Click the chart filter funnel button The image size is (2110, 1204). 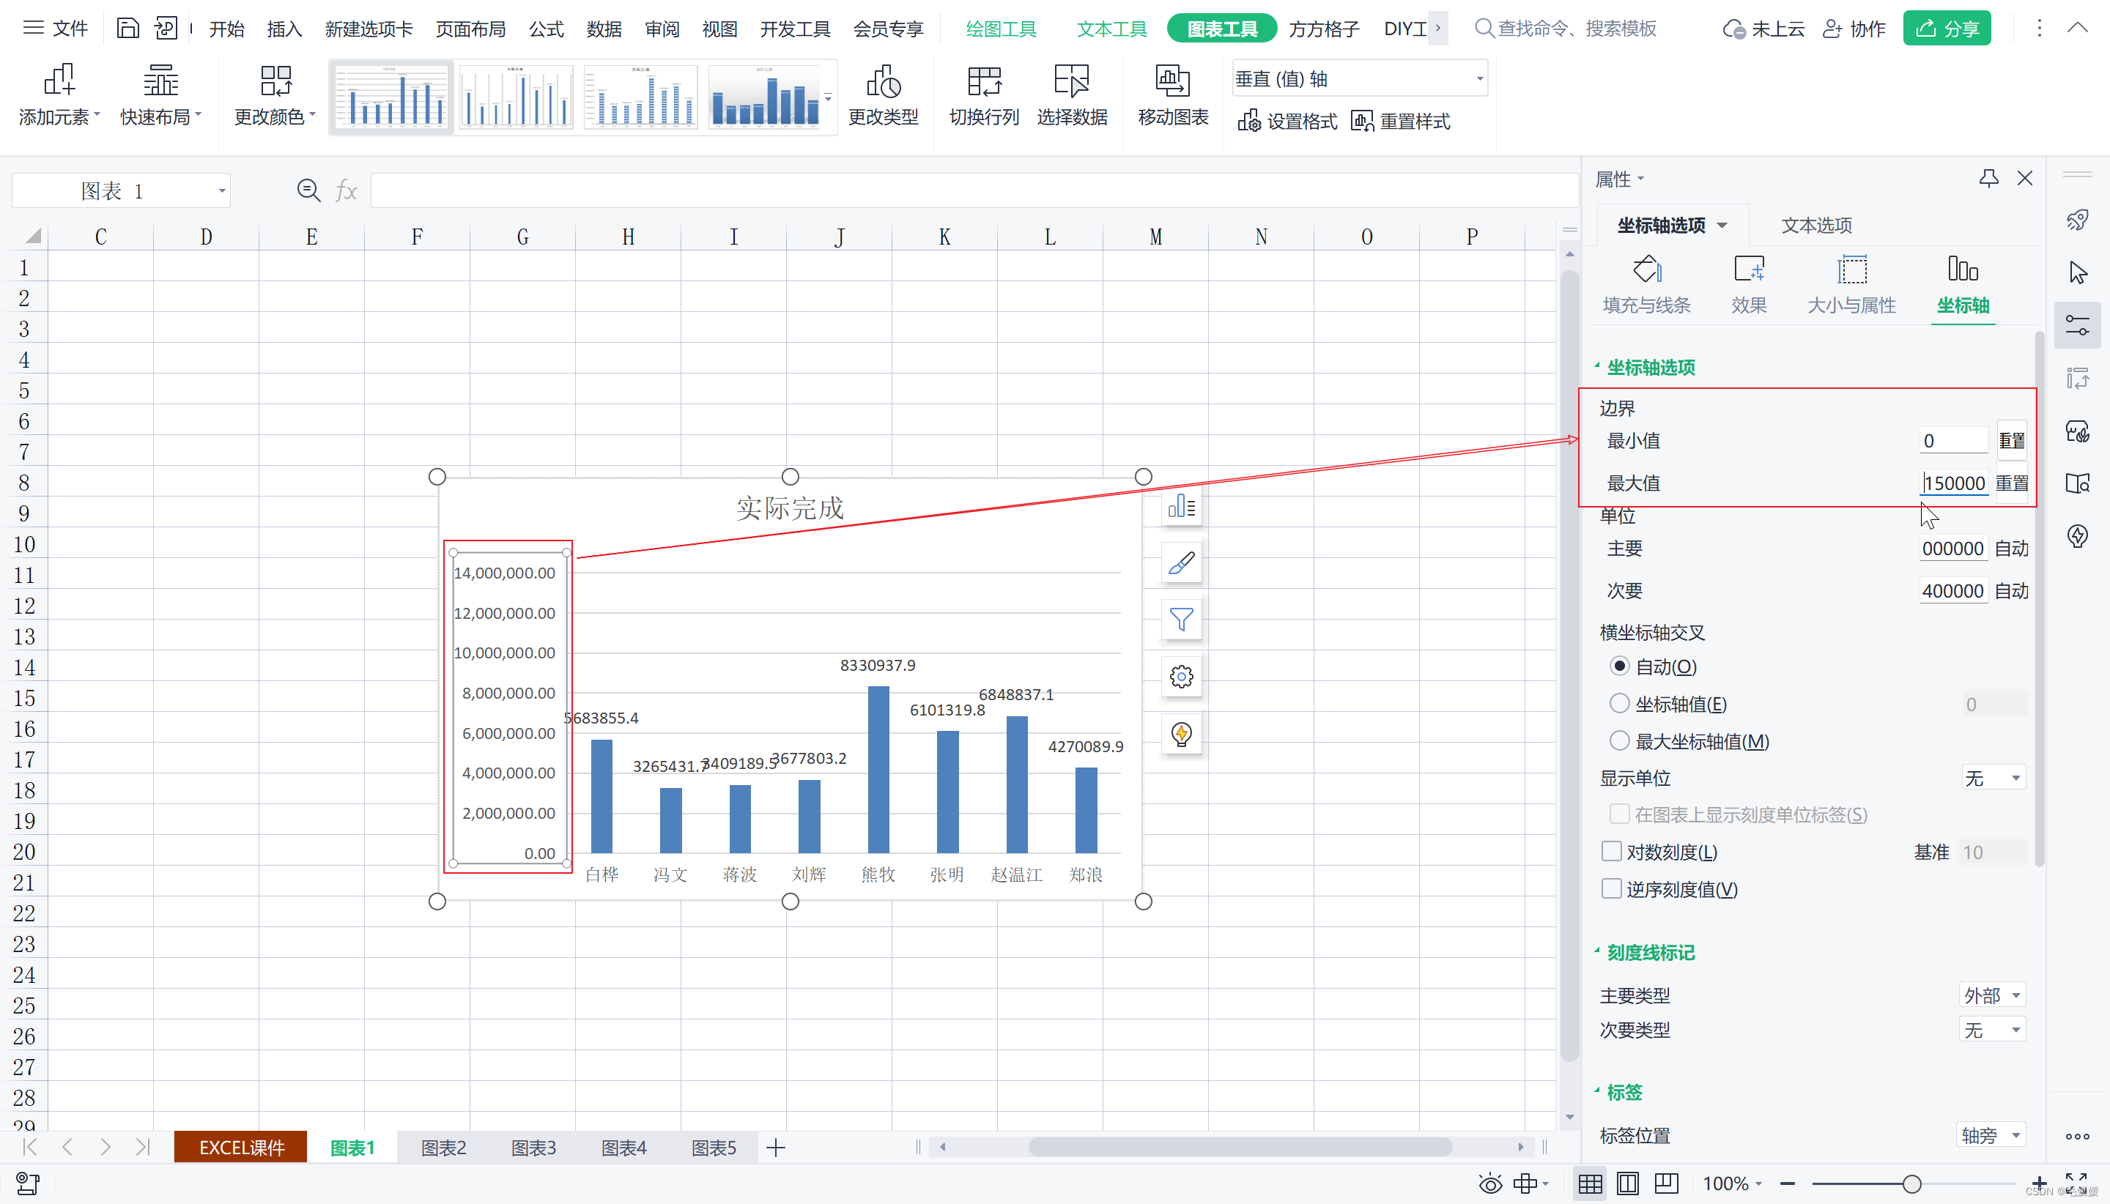pyautogui.click(x=1181, y=620)
